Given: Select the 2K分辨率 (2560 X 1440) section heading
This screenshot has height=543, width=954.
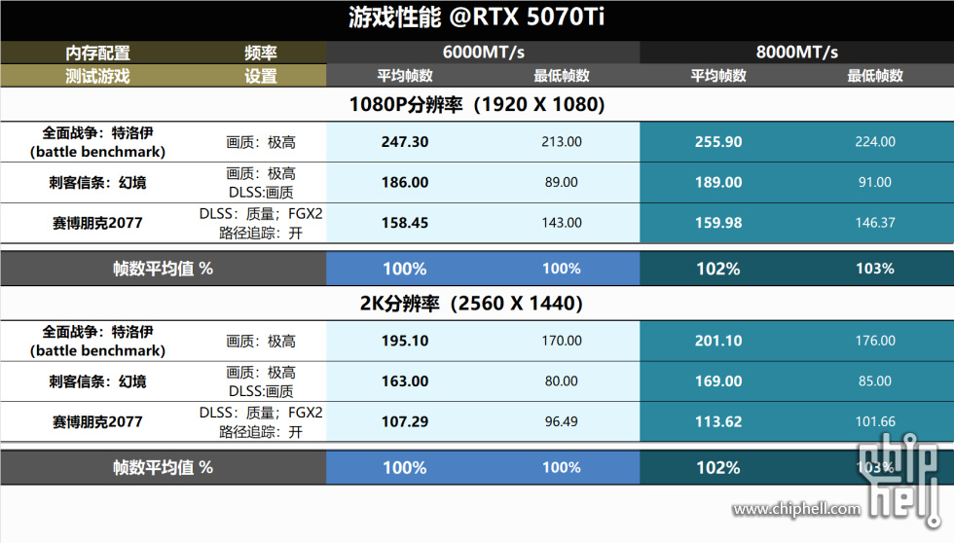Looking at the screenshot, I should 477,304.
